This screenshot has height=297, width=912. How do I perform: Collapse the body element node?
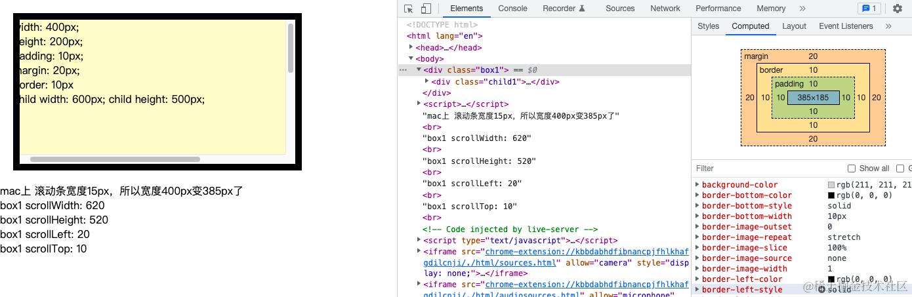(411, 58)
